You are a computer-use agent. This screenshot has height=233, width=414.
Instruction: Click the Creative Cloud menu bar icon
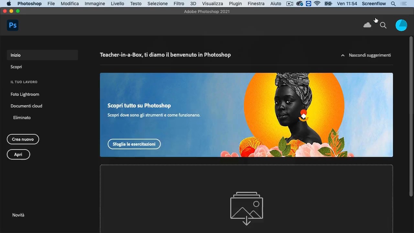coord(300,4)
